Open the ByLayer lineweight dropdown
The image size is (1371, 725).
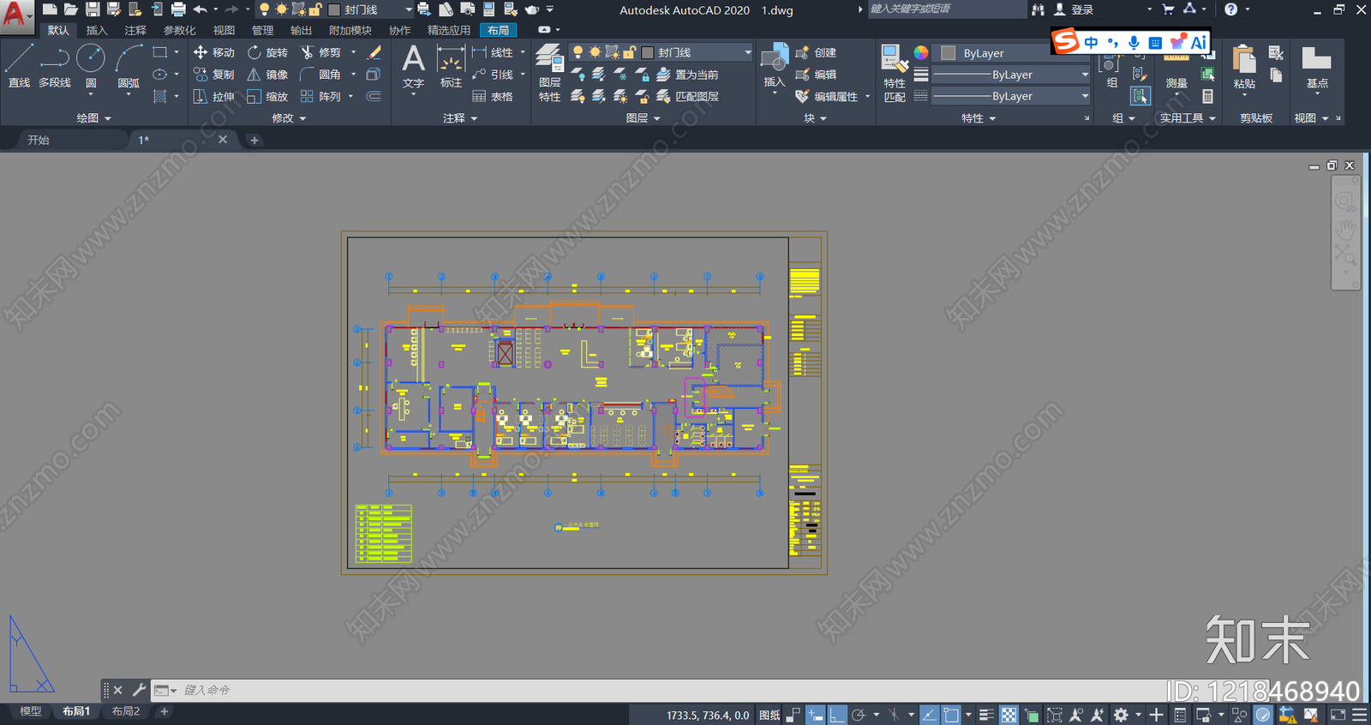tap(1011, 75)
